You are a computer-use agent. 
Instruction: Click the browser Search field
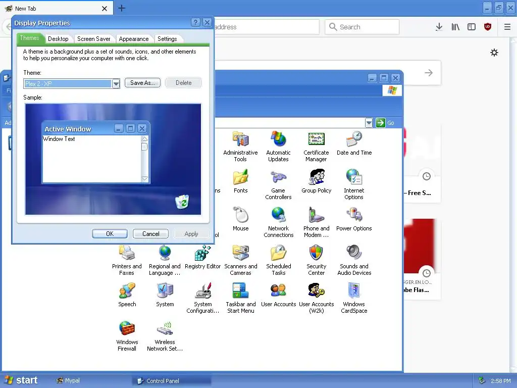(x=361, y=27)
